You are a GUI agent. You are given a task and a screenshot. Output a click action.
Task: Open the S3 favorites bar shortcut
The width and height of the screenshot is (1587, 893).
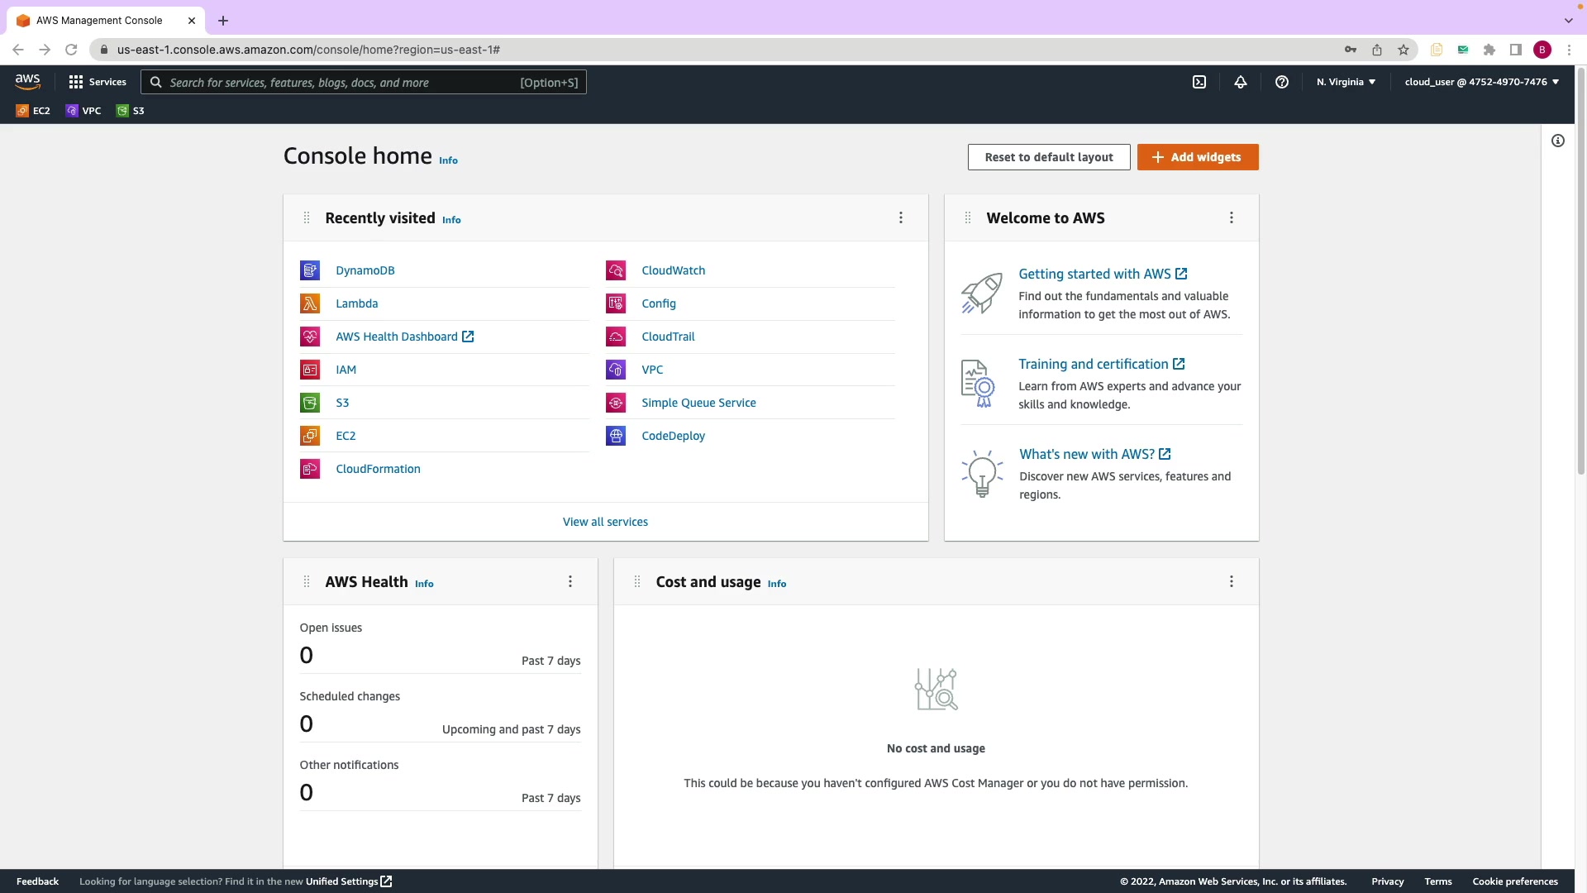(x=131, y=111)
